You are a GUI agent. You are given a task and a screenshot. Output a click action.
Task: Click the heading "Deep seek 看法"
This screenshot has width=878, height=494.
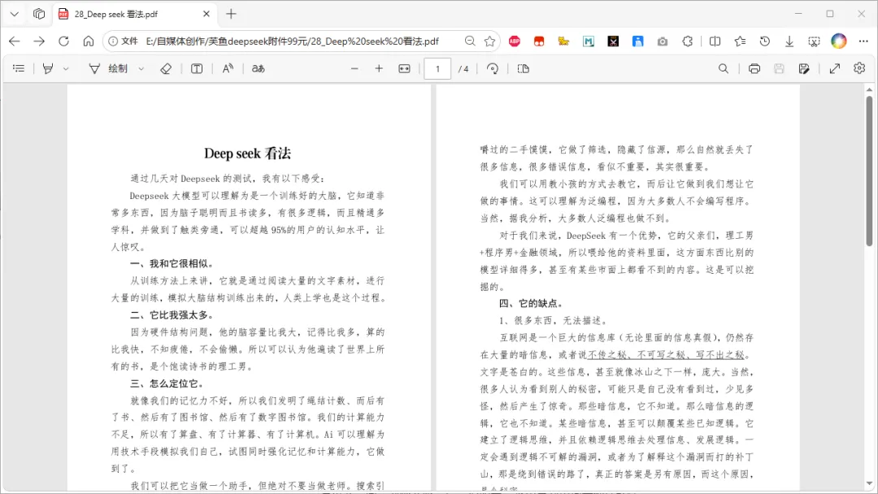[x=247, y=154]
